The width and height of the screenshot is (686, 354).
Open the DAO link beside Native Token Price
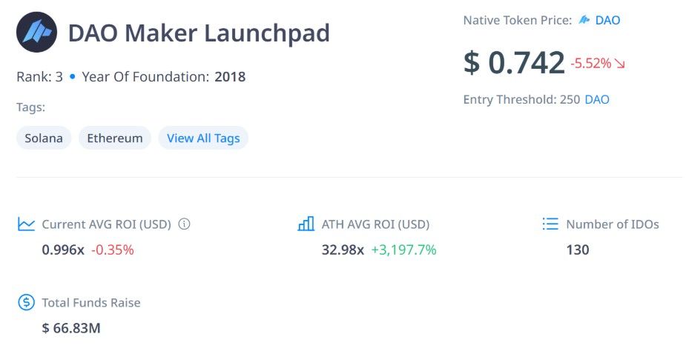[607, 20]
